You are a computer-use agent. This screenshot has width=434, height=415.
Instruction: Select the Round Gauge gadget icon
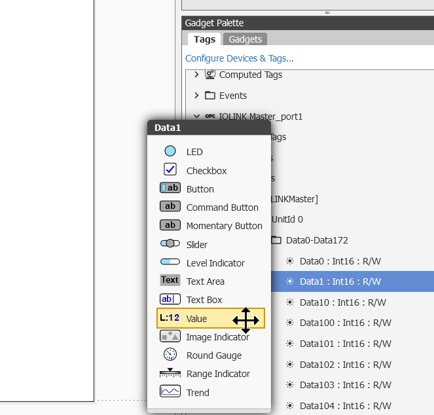coord(170,354)
